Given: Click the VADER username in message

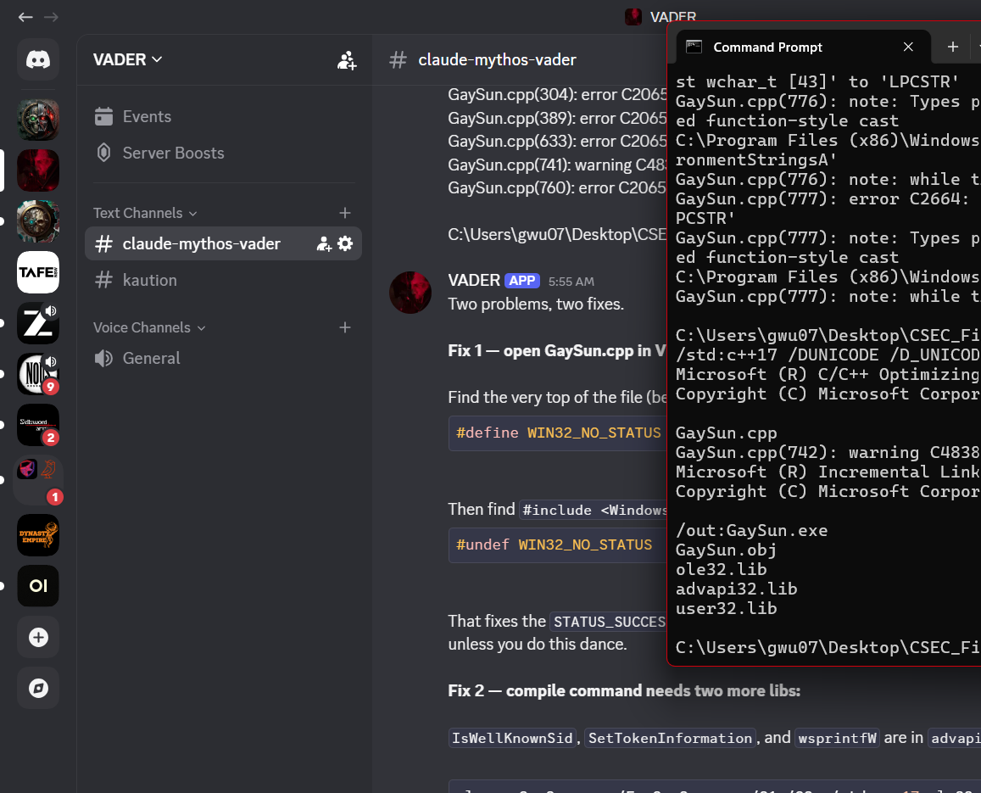Looking at the screenshot, I should click(x=474, y=281).
